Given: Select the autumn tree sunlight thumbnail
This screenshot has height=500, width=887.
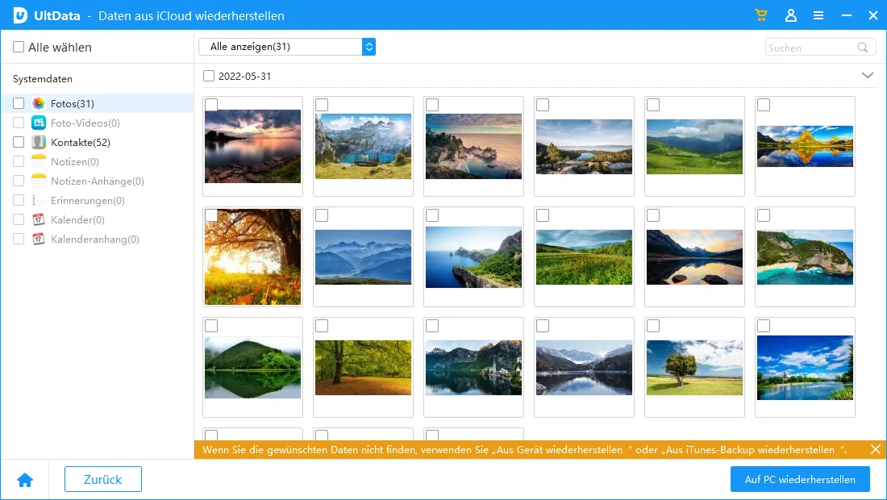Looking at the screenshot, I should point(253,256).
